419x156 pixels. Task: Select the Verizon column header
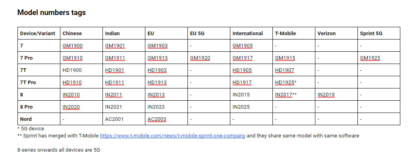pyautogui.click(x=336, y=33)
